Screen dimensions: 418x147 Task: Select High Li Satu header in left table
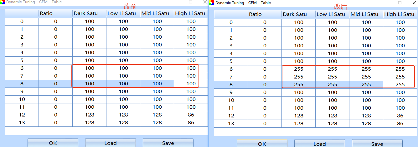coord(191,13)
